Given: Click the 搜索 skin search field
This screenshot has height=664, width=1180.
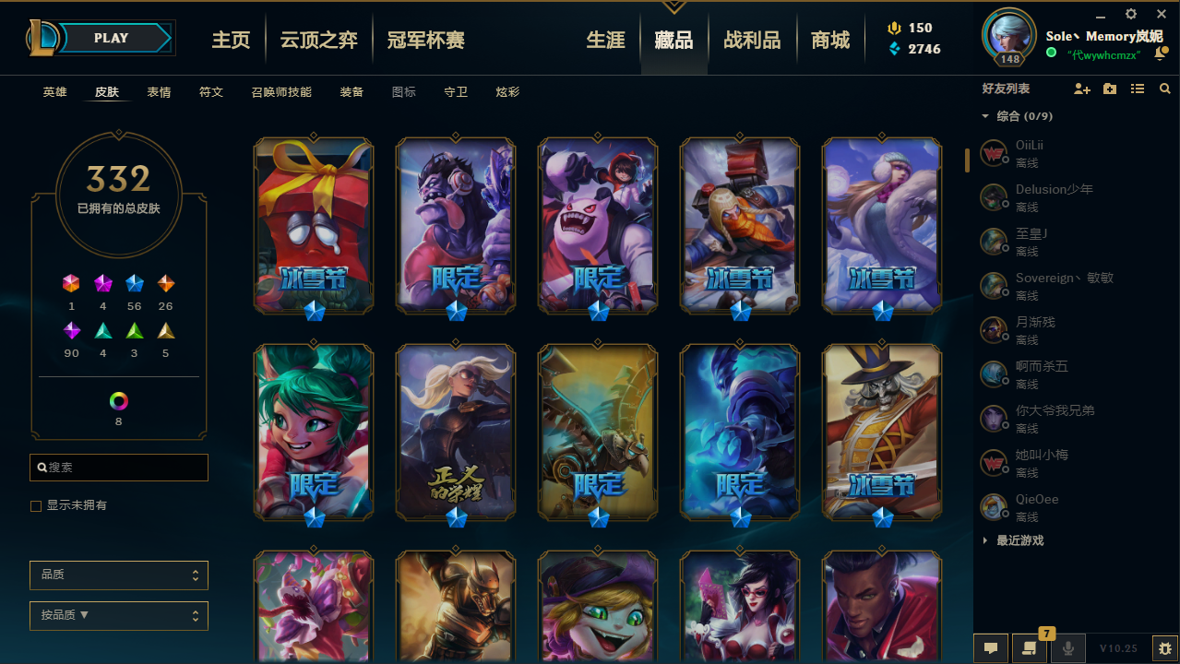Looking at the screenshot, I should [x=119, y=468].
